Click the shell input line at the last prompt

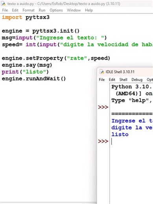(131, 141)
